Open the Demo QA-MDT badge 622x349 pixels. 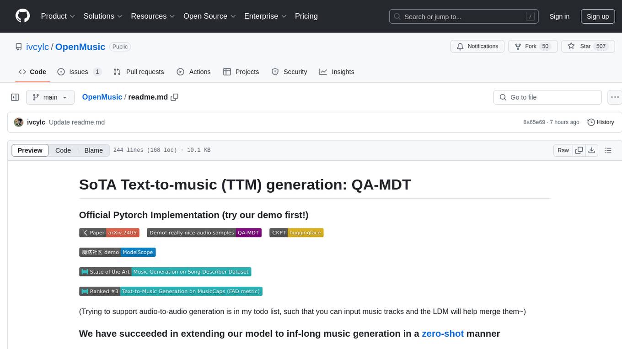(x=204, y=233)
